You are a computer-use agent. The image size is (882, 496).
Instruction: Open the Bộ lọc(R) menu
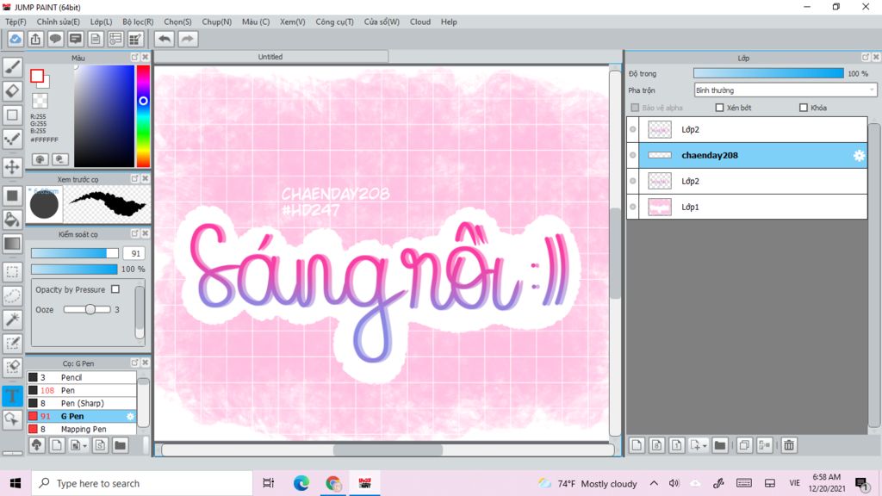138,22
